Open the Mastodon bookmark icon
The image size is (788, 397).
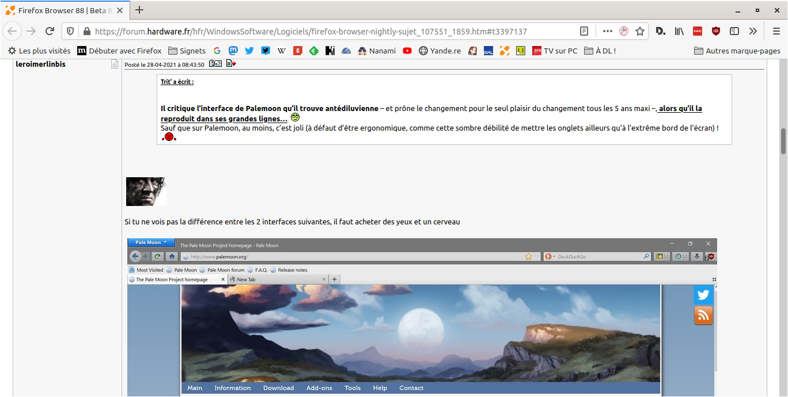pyautogui.click(x=233, y=51)
